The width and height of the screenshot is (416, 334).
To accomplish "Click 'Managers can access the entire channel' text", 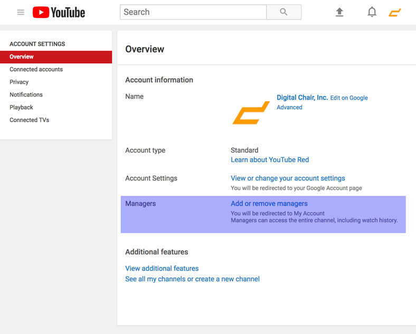I will pos(314,220).
